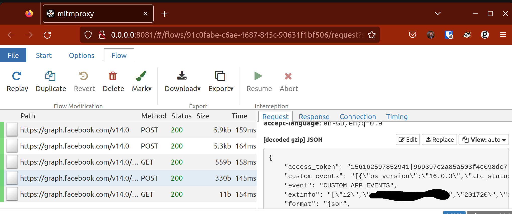The height and width of the screenshot is (214, 512).
Task: Focus the browser address bar
Action: [x=236, y=35]
